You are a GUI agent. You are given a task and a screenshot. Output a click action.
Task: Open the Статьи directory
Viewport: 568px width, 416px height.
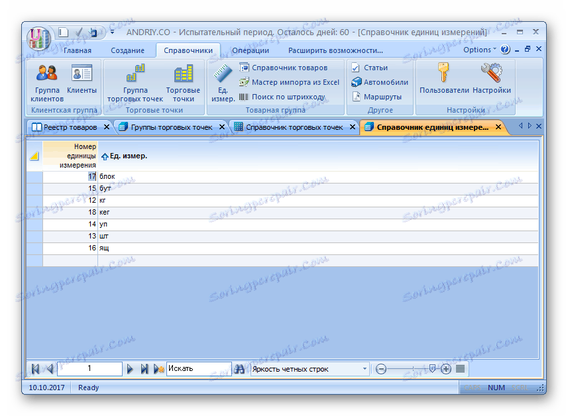[x=370, y=68]
